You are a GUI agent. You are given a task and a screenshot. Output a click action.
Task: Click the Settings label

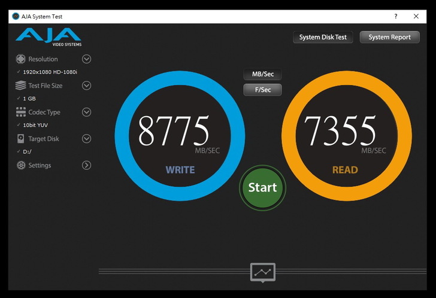click(x=40, y=165)
